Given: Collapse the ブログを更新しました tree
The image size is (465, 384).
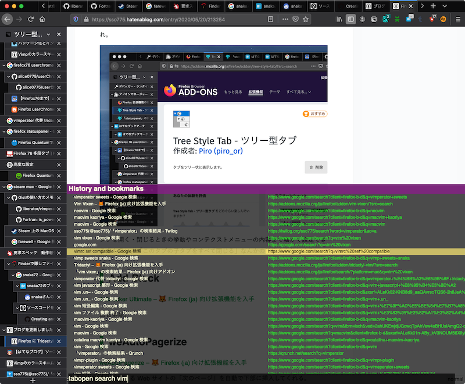Looking at the screenshot, I should [4, 330].
